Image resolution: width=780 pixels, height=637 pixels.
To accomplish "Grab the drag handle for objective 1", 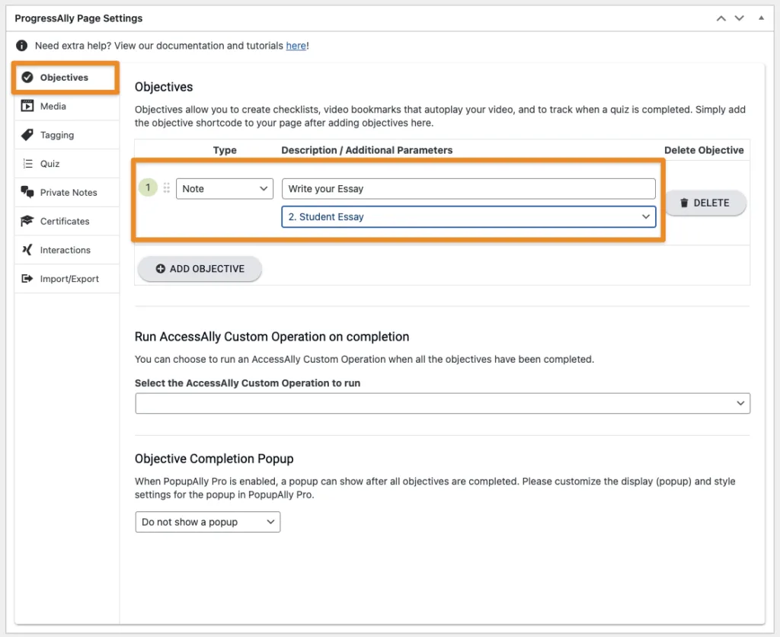I will [x=167, y=187].
